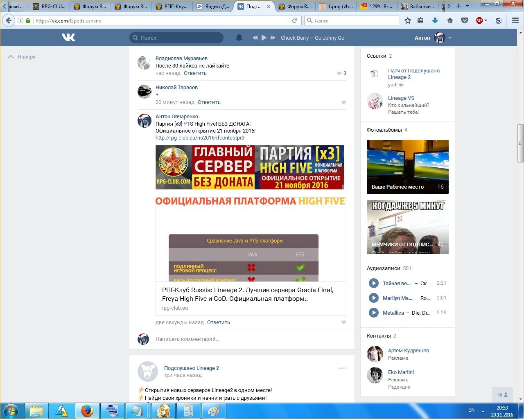Open Adblock Plus dropdown arrow
This screenshot has width=524, height=419.
pyautogui.click(x=486, y=20)
